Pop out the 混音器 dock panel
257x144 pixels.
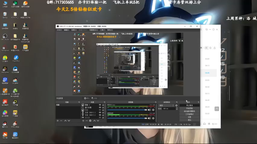(156, 102)
